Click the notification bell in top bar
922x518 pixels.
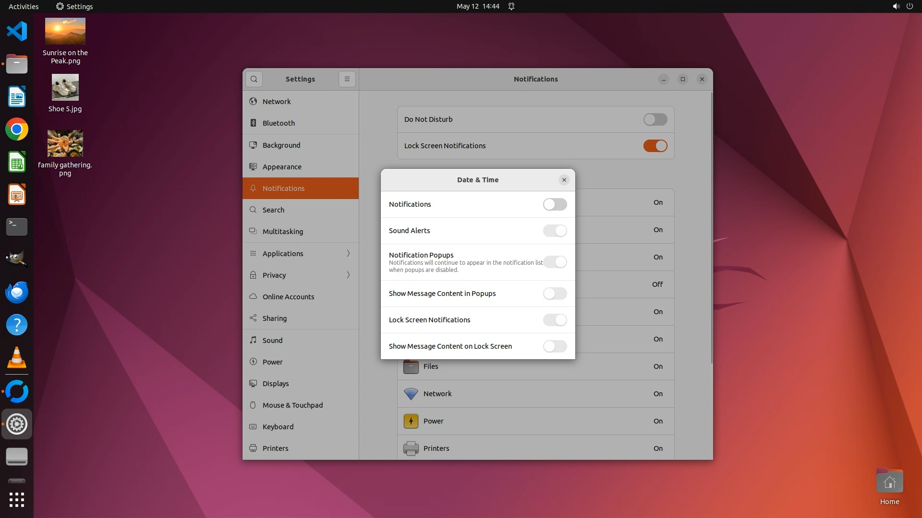click(511, 6)
